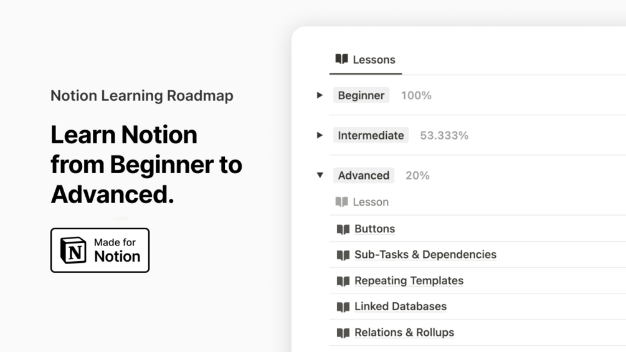Click the book icon beside Buttons
The width and height of the screenshot is (626, 352).
pos(343,229)
